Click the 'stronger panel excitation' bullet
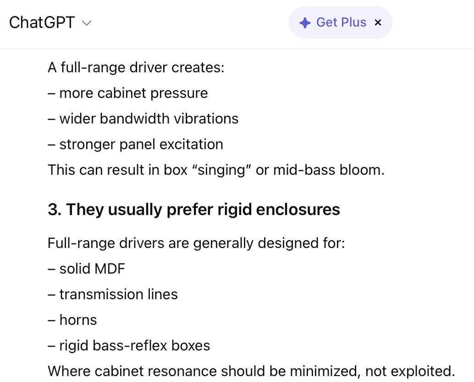Image resolution: width=474 pixels, height=382 pixels. tap(135, 144)
